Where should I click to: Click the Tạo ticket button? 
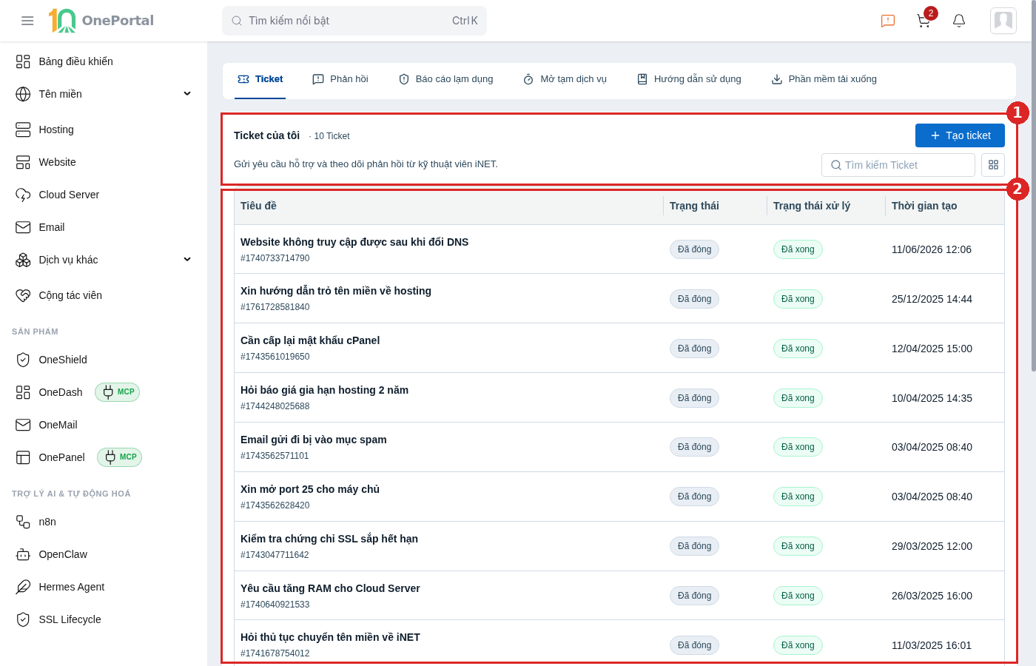click(960, 135)
